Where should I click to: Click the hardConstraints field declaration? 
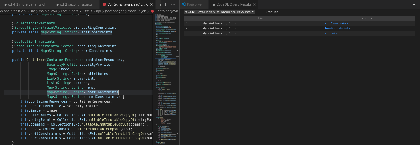63,51
